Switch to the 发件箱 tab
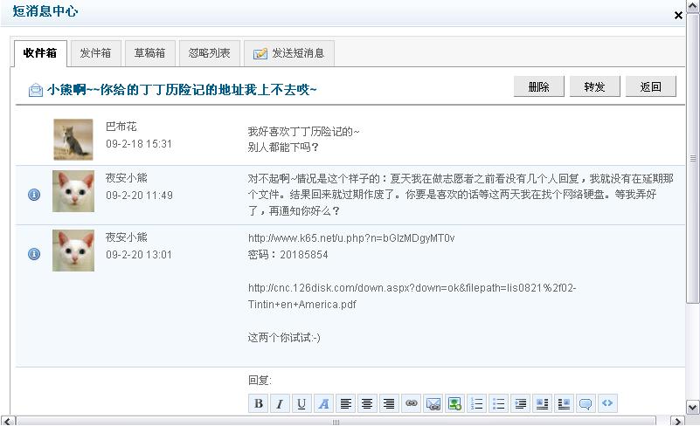The image size is (700, 426). [95, 53]
